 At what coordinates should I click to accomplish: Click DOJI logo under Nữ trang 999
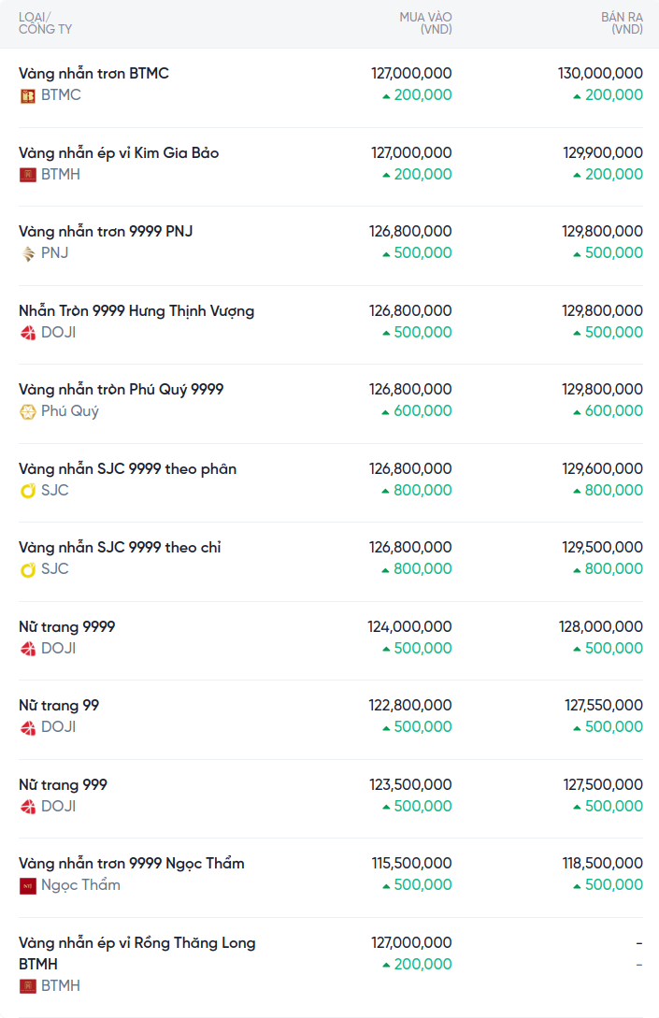[x=28, y=807]
